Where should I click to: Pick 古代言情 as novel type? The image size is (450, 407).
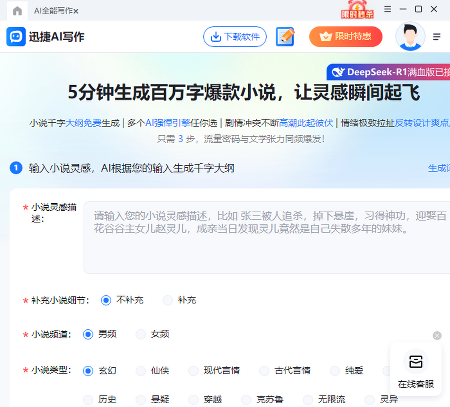[x=264, y=371]
